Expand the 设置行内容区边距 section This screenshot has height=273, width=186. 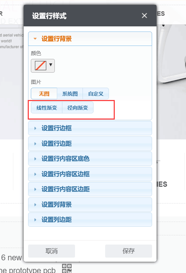90,189
